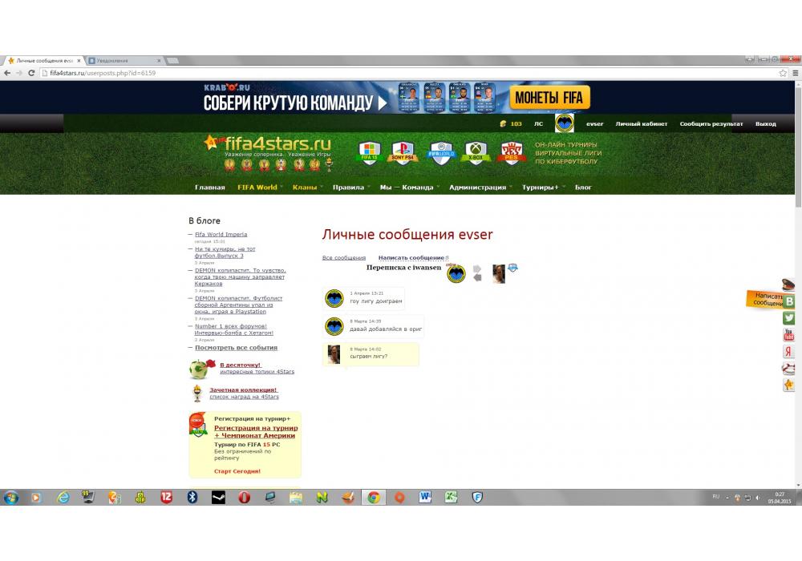Open the X-BOX shield icon
Image resolution: width=802 pixels, height=561 pixels.
[x=476, y=152]
